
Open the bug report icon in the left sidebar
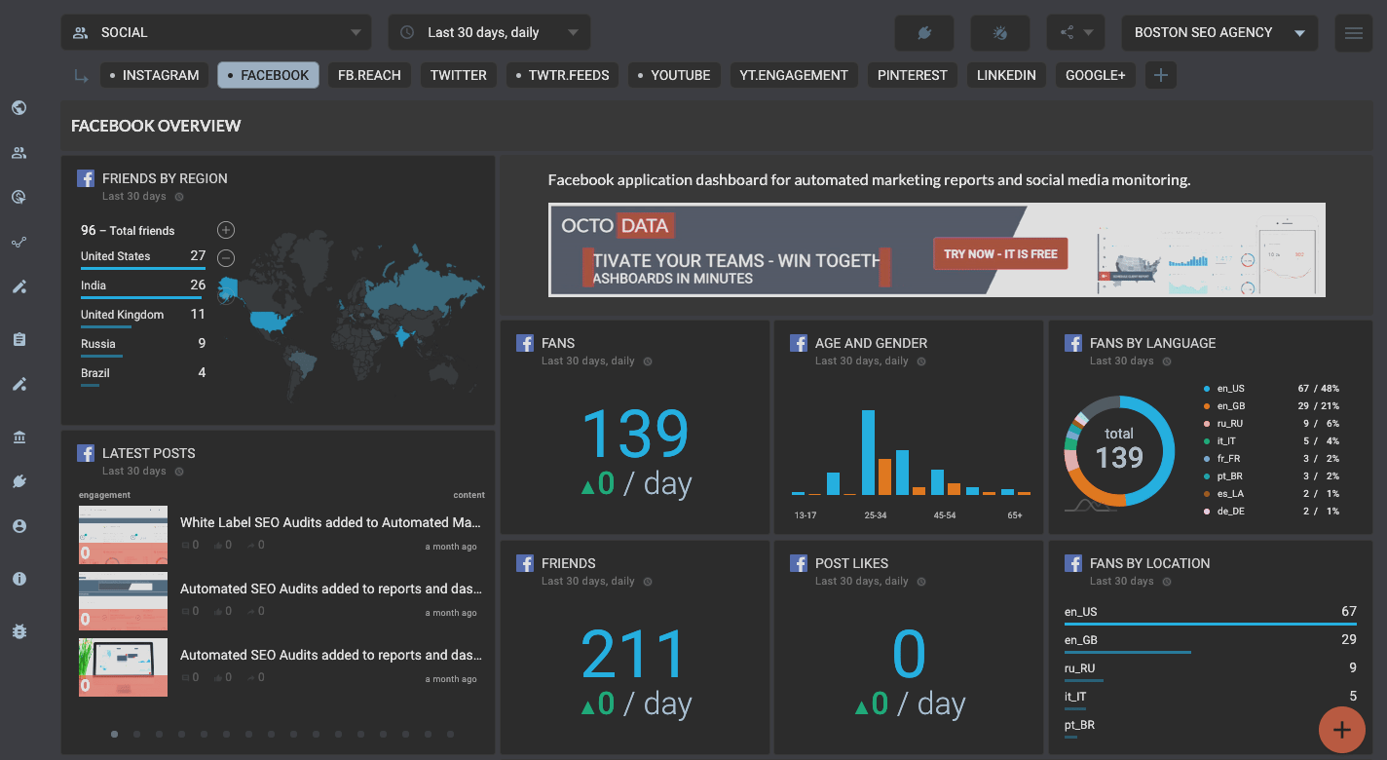pyautogui.click(x=19, y=631)
